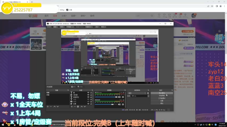Pop out the 转场特效 dock panel
Image resolution: width=227 pixels, height=127 pixels.
(148, 90)
